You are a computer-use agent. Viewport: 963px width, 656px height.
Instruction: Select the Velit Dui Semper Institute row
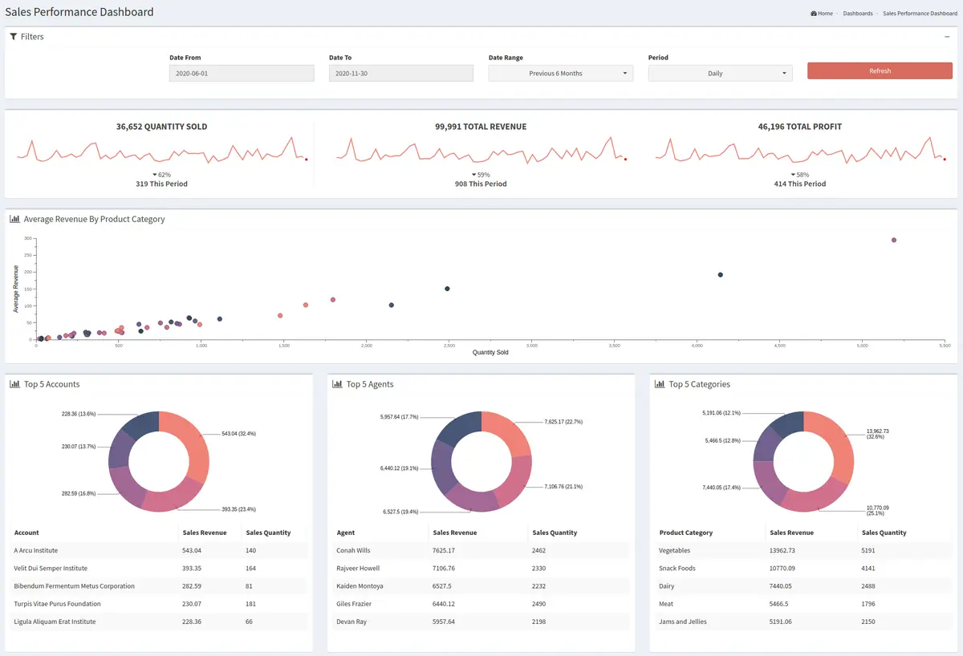tap(160, 568)
